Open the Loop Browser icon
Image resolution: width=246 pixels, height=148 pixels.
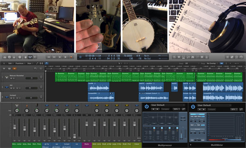point(237,57)
